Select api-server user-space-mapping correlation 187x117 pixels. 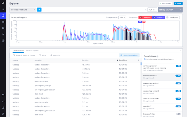point(162,68)
